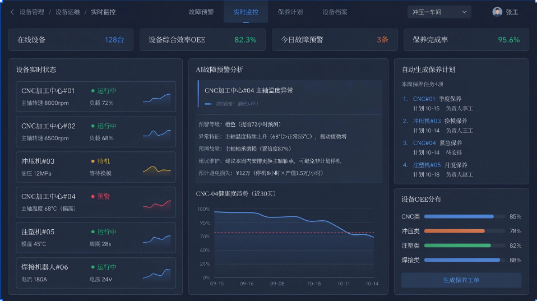Open 冲压机#03 link in maintenance plan
This screenshot has height=301, width=537.
coord(427,121)
